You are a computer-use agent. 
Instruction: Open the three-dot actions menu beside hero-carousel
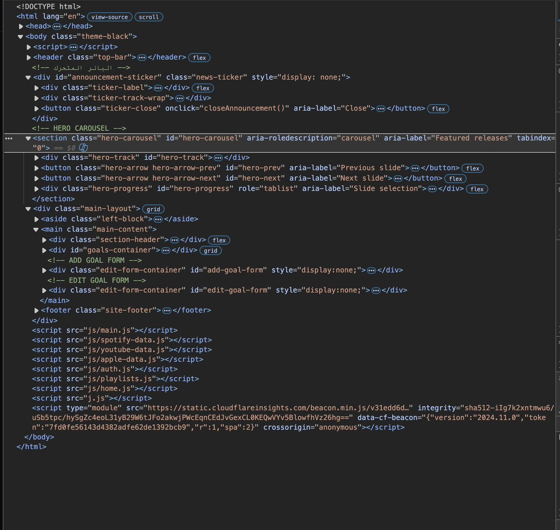8,139
